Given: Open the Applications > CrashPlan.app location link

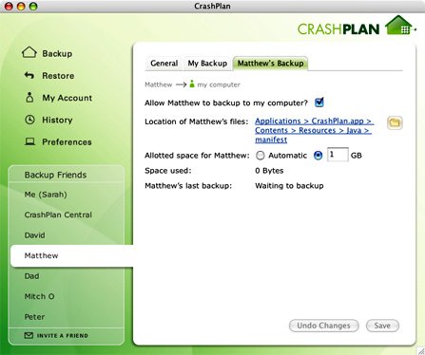Looking at the screenshot, I should 315,130.
